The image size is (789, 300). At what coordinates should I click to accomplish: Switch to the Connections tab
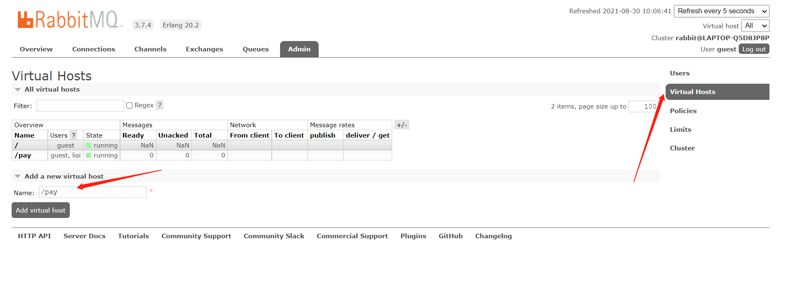[93, 49]
